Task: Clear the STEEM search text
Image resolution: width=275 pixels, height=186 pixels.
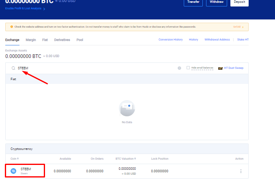Action: coord(179,68)
